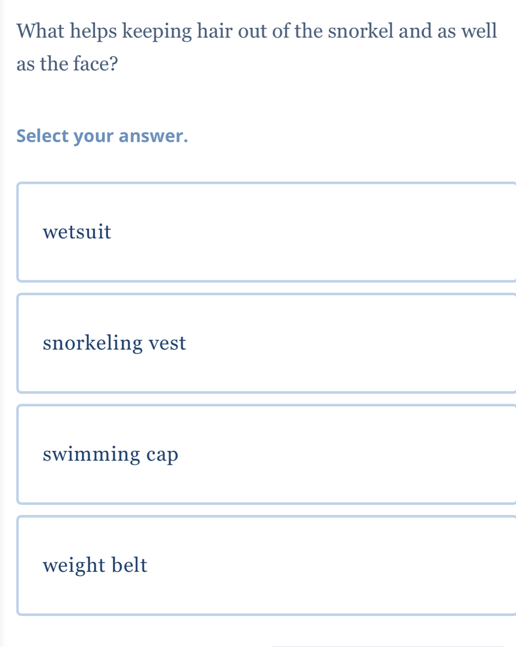This screenshot has height=647, width=516.
Task: Click the word 'snorkel' in the question
Action: coord(361,31)
